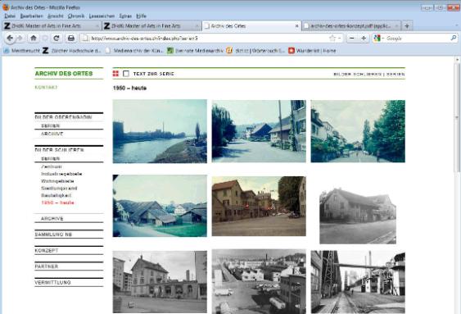The image size is (461, 314).
Task: Click the browser Forward arrow
Action: (x=20, y=38)
